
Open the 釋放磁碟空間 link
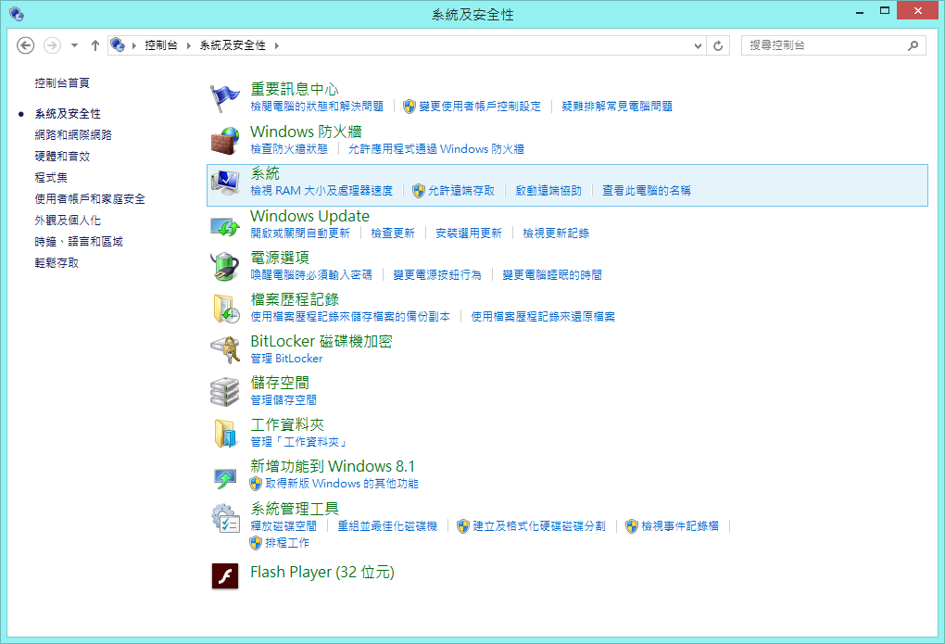(283, 525)
